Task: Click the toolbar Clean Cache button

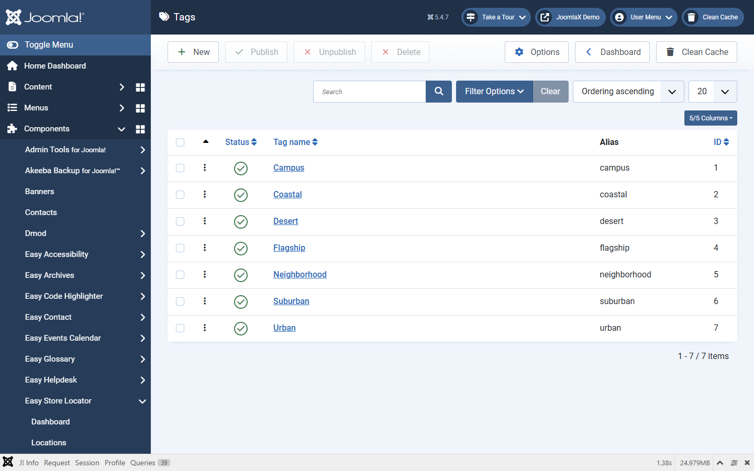Action: pyautogui.click(x=696, y=52)
